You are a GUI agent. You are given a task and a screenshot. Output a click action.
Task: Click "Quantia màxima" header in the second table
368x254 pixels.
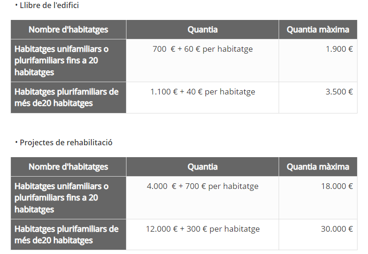click(x=318, y=167)
